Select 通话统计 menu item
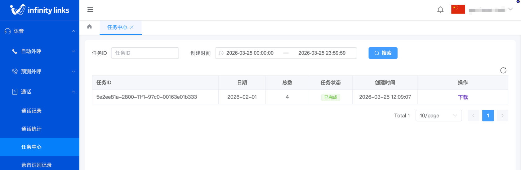This screenshot has width=521, height=170. click(x=31, y=129)
